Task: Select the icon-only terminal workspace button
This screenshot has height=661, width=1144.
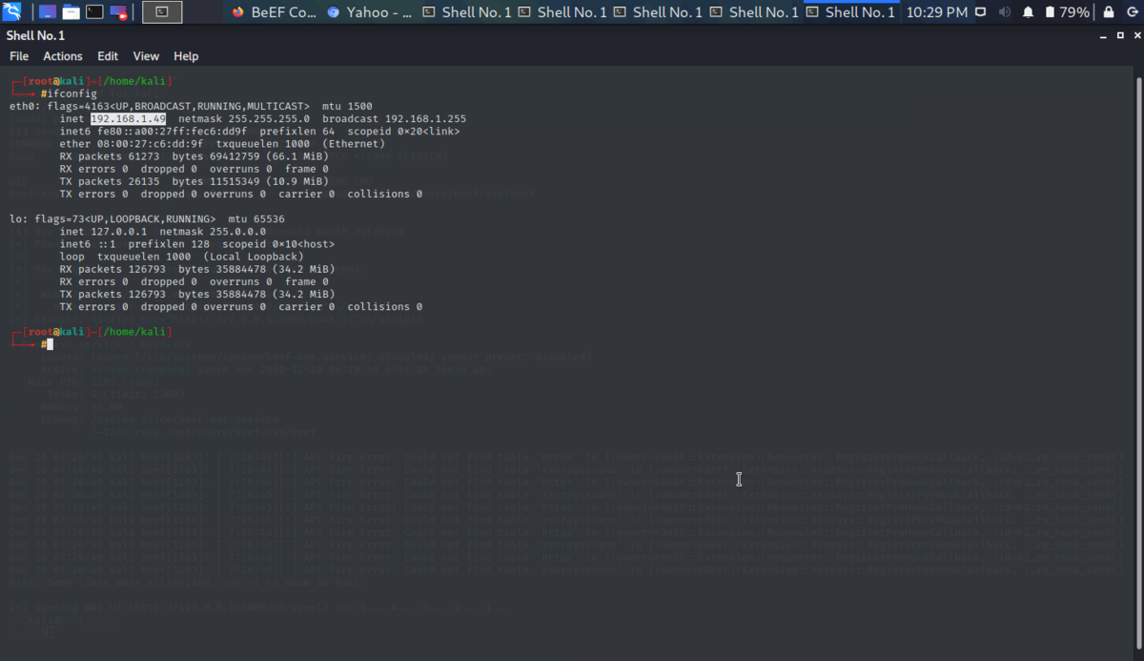Action: coord(162,12)
